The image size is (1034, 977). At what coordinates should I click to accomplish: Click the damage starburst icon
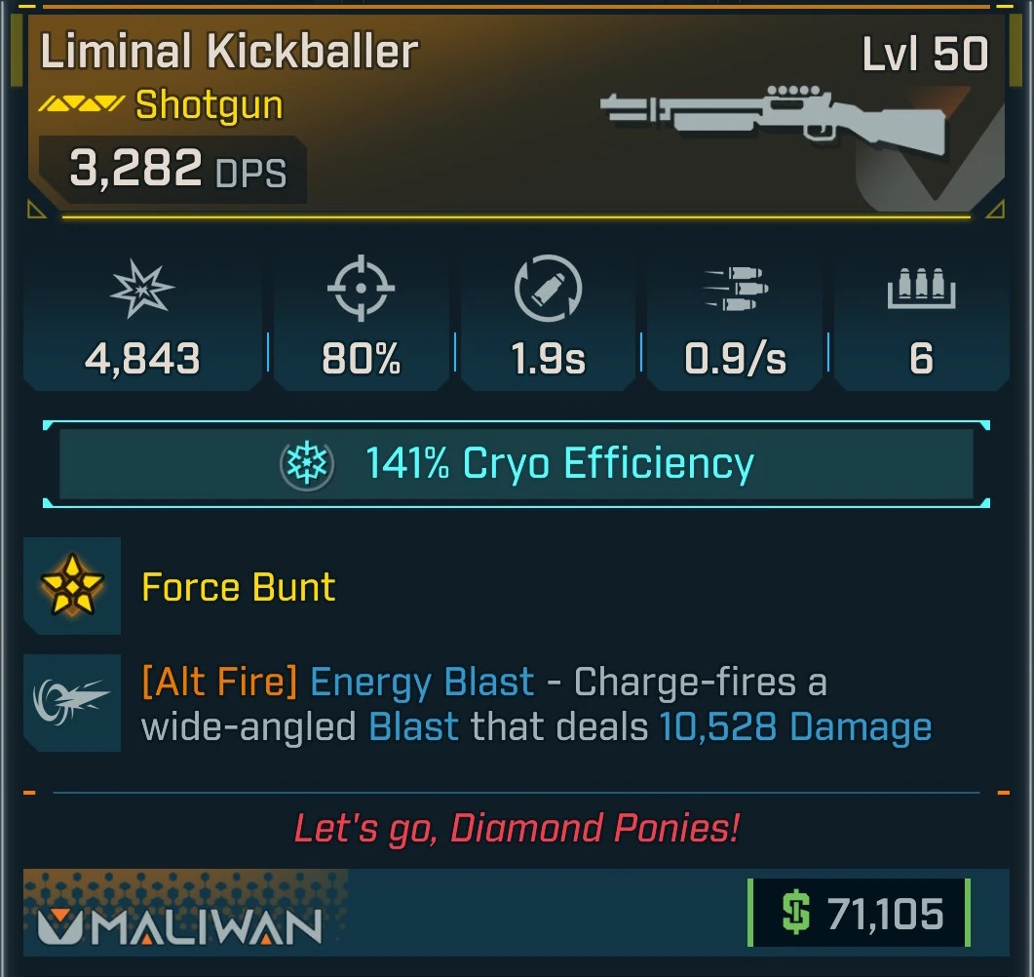tap(141, 289)
